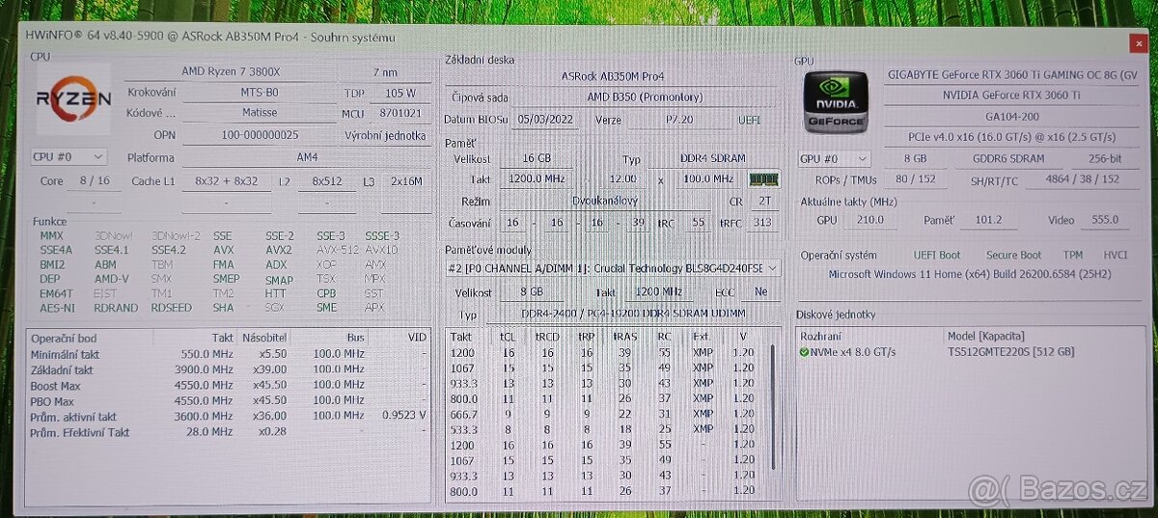1158x518 pixels.
Task: Click the MMX feature label
Action: (x=52, y=235)
